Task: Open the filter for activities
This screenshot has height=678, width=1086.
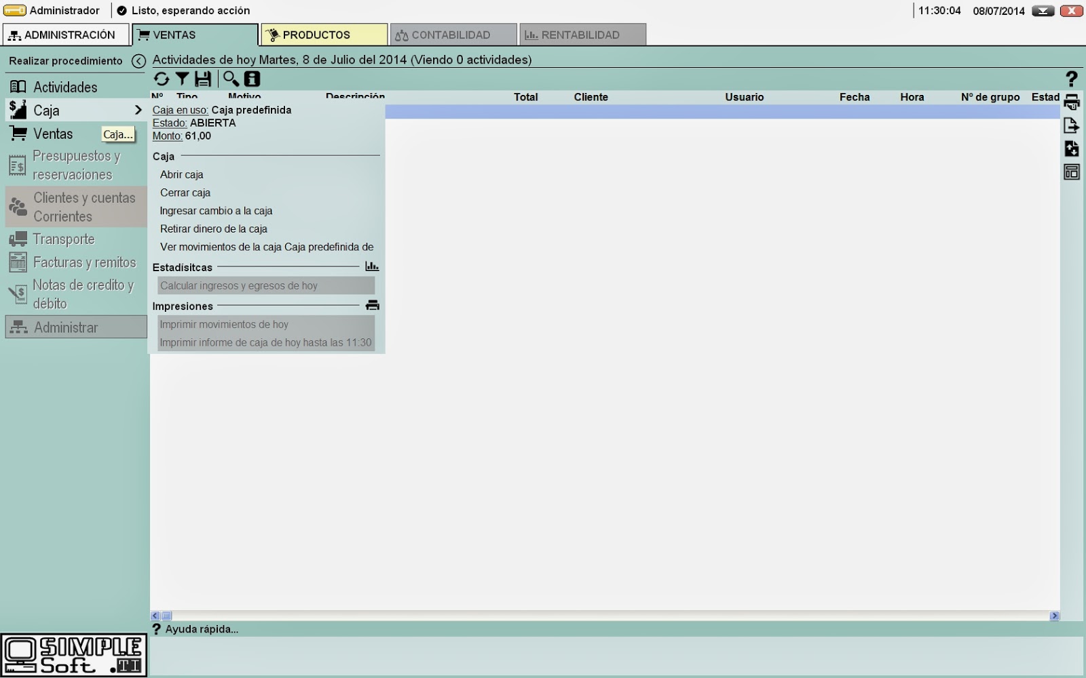Action: point(182,79)
